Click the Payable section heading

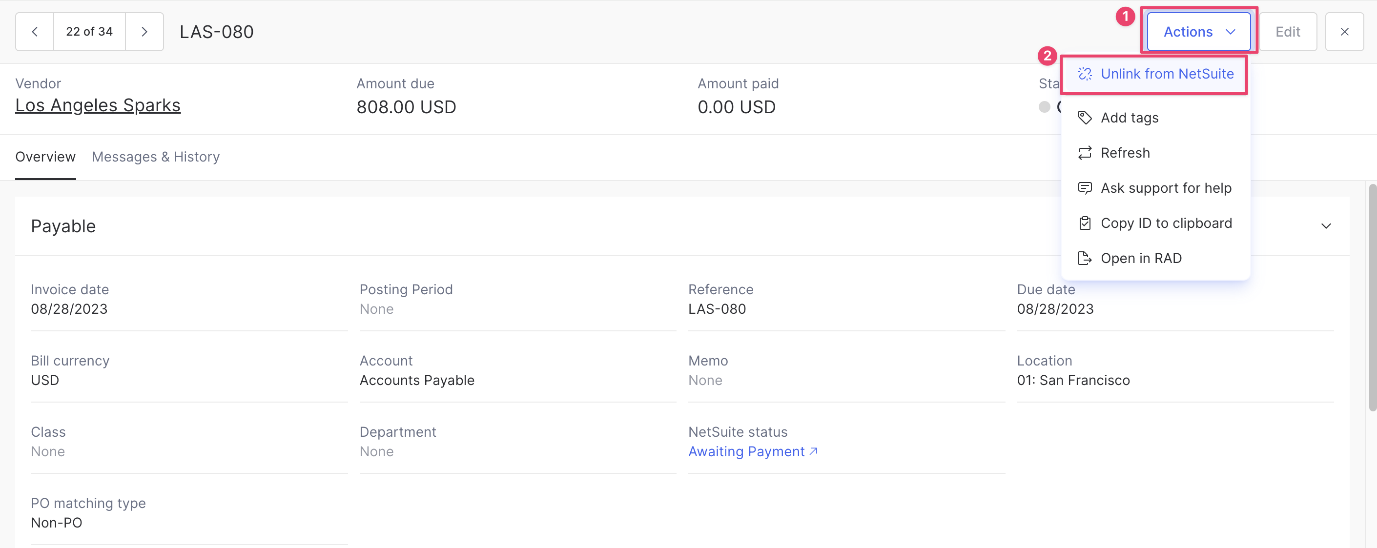coord(63,226)
